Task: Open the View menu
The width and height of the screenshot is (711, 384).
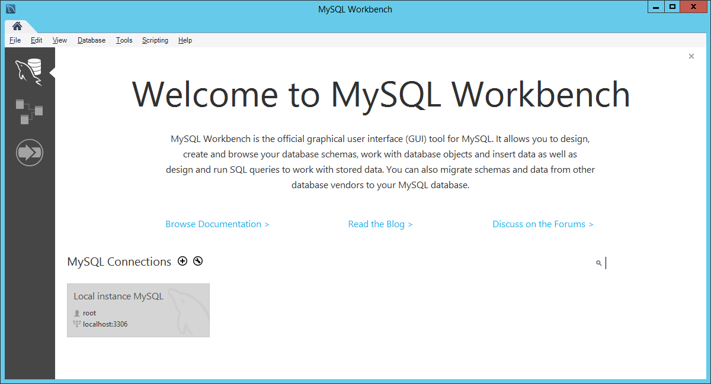Action: click(x=60, y=40)
